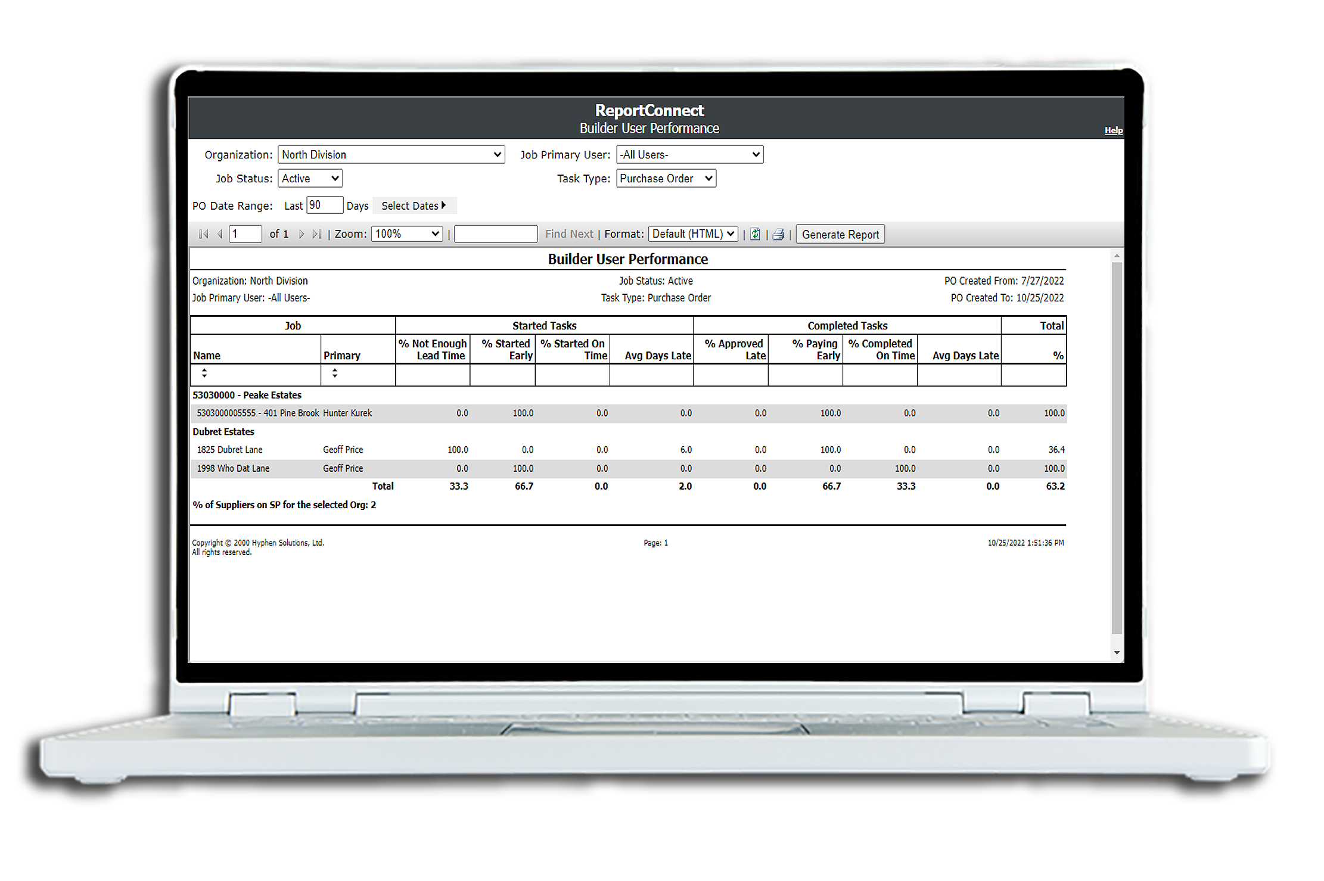Click the Generate Report button

tap(840, 235)
